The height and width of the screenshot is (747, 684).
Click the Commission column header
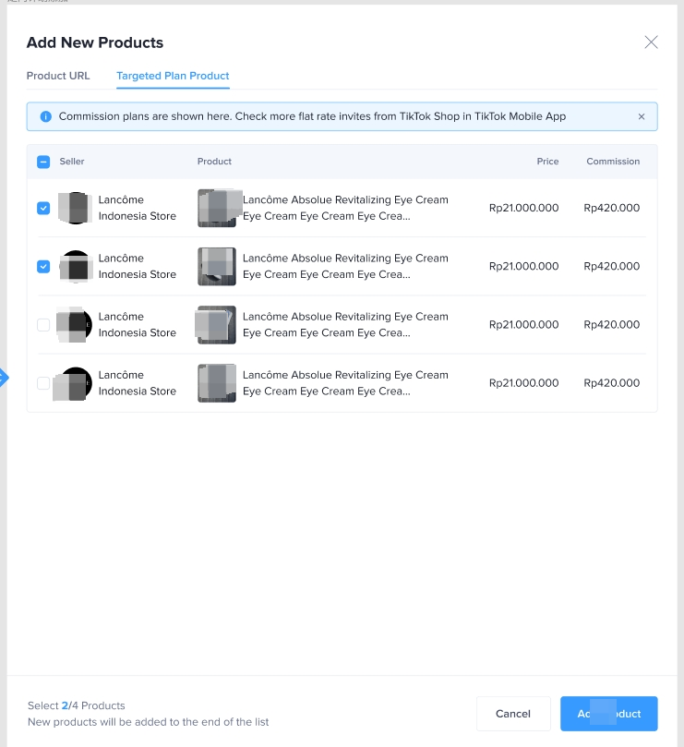612,162
